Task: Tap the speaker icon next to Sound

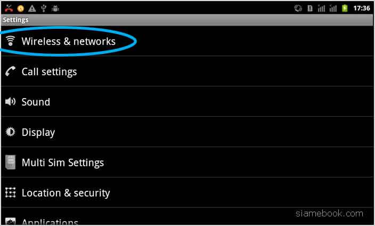Action: 10,102
